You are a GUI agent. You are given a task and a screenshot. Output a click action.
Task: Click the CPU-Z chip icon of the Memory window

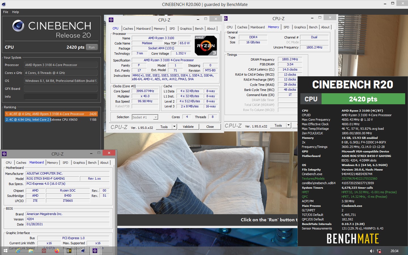(x=226, y=18)
